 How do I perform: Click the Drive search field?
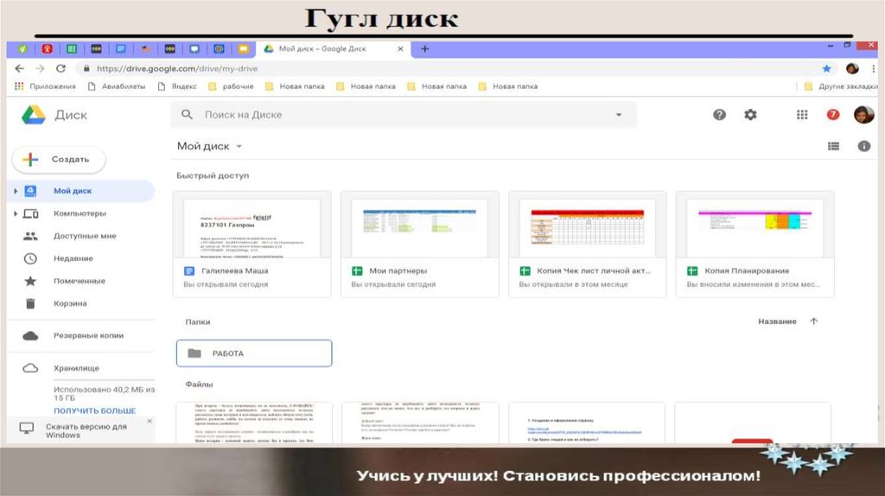398,115
